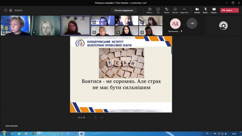Screen dimensions: 242x136
Task: Open breakout rooms (Кімнати)
Action: pyautogui.click(x=175, y=10)
